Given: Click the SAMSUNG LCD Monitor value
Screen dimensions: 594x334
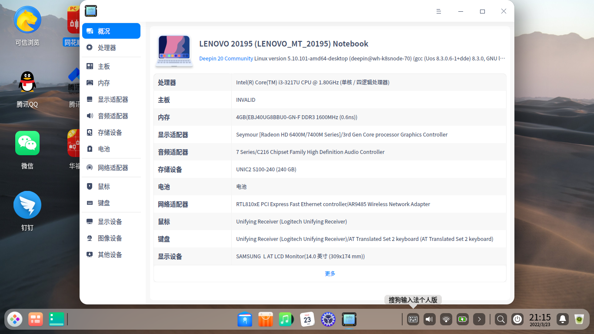Looking at the screenshot, I should tap(300, 256).
